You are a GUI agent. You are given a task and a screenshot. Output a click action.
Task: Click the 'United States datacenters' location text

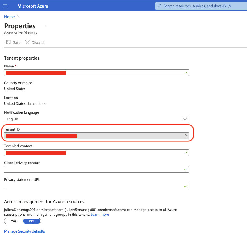[x=25, y=103]
